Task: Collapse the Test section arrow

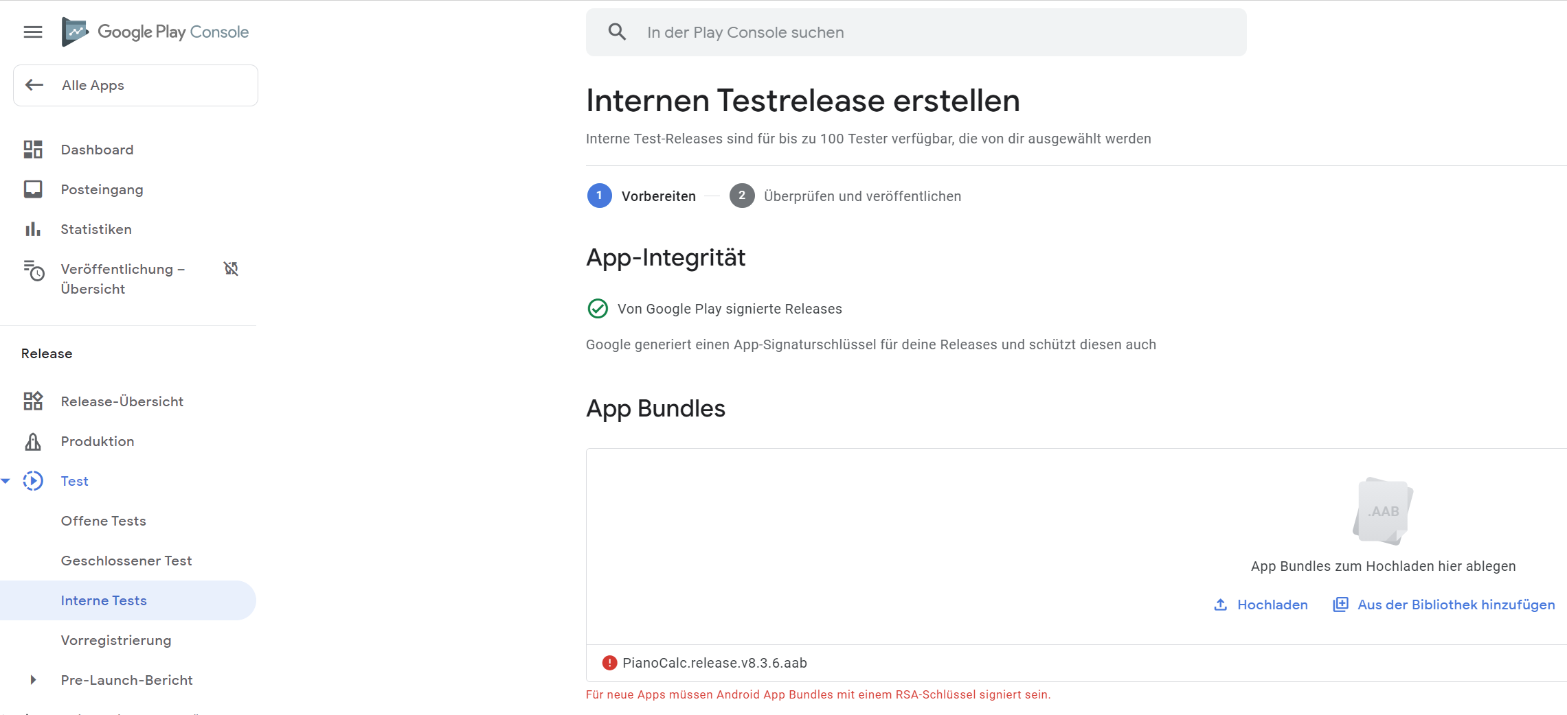Action: pyautogui.click(x=6, y=481)
